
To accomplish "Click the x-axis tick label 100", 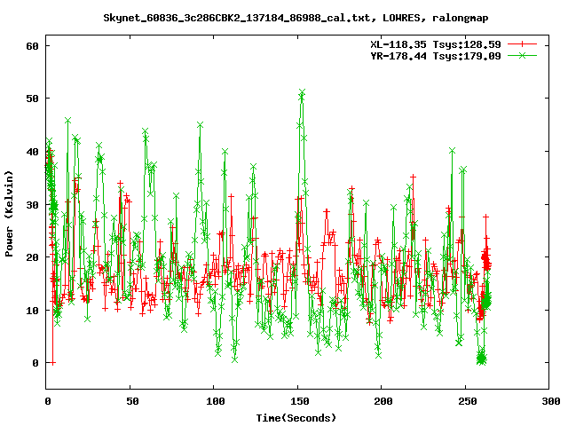I will [216, 401].
